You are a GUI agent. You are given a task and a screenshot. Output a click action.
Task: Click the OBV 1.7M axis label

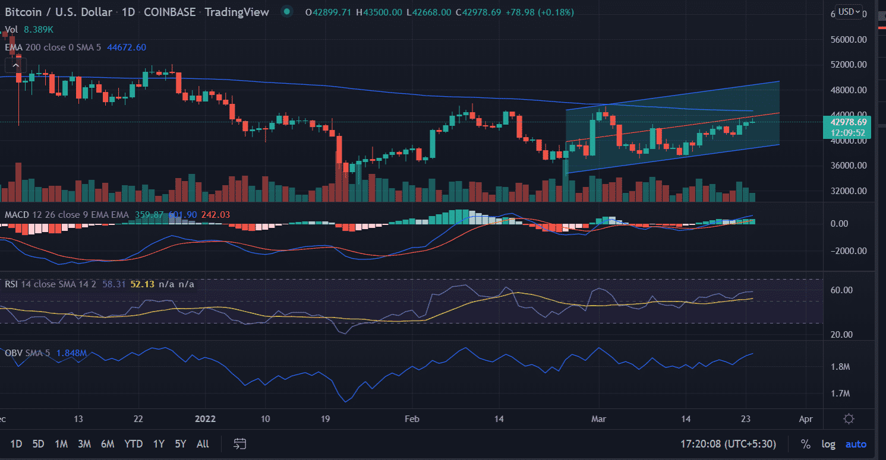pyautogui.click(x=840, y=394)
